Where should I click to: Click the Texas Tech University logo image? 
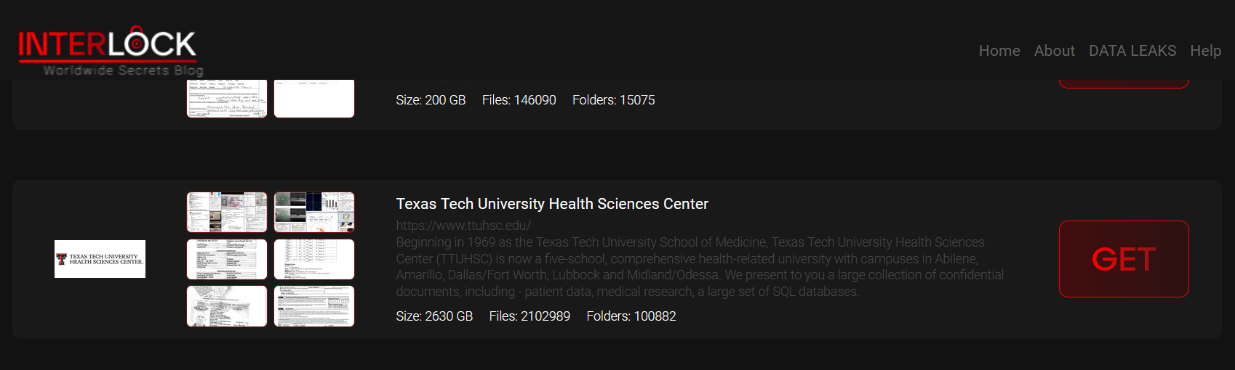click(x=100, y=259)
